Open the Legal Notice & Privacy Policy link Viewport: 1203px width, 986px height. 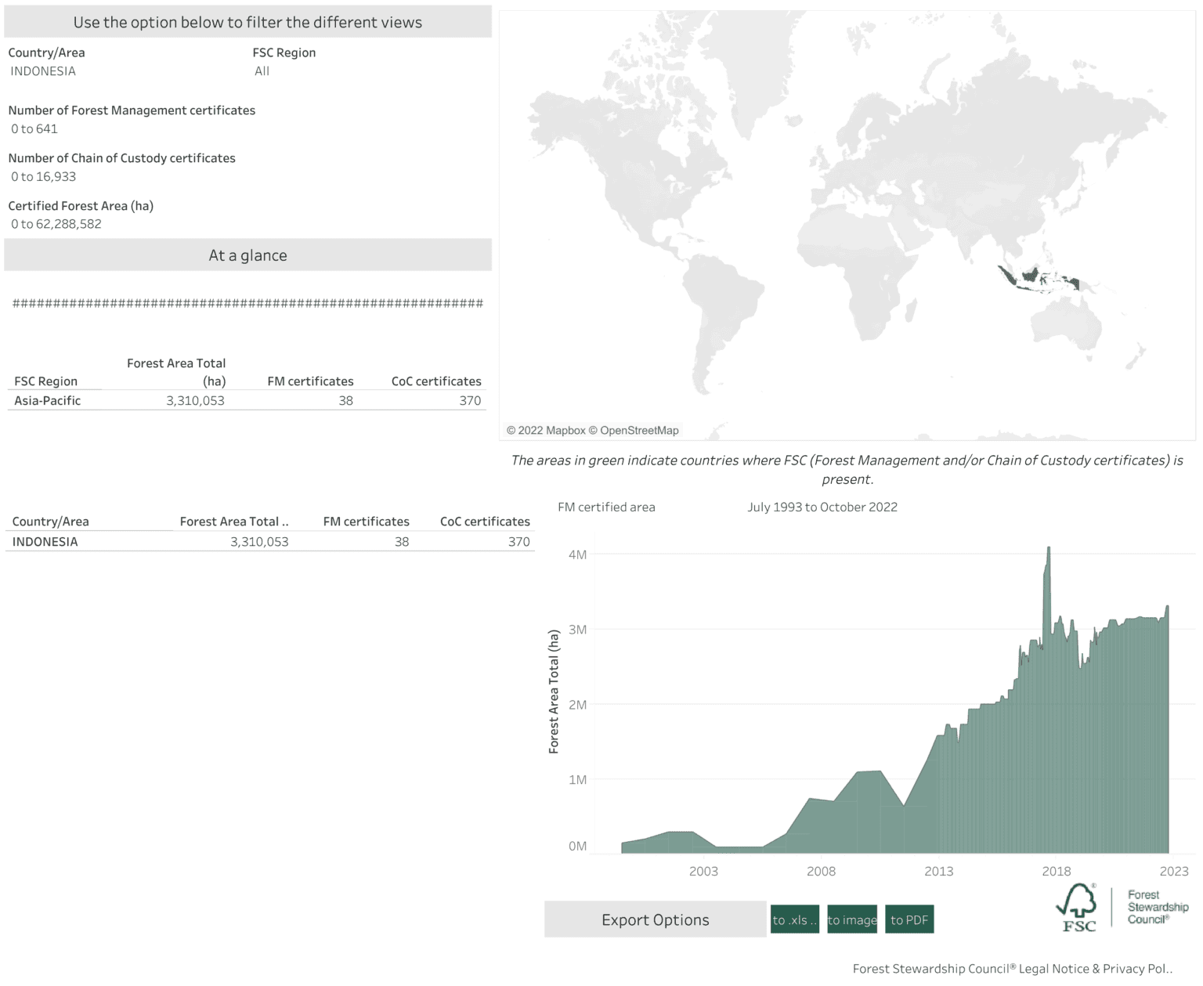[x=1012, y=969]
